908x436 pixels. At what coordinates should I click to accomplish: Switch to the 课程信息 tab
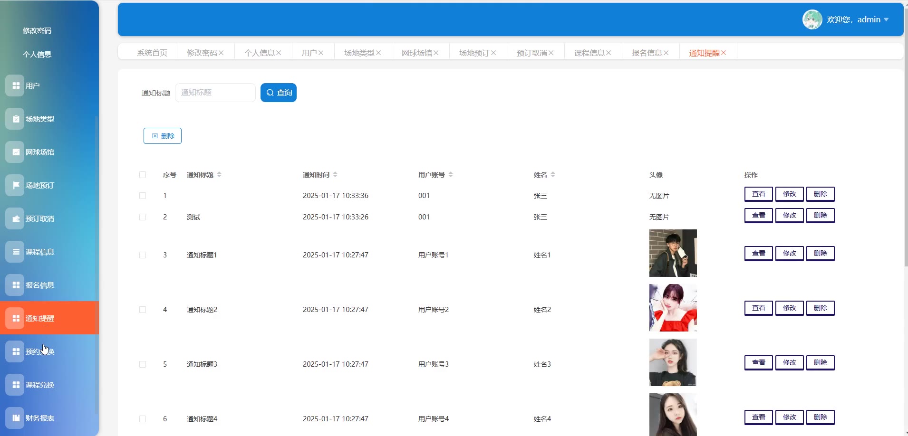[589, 53]
